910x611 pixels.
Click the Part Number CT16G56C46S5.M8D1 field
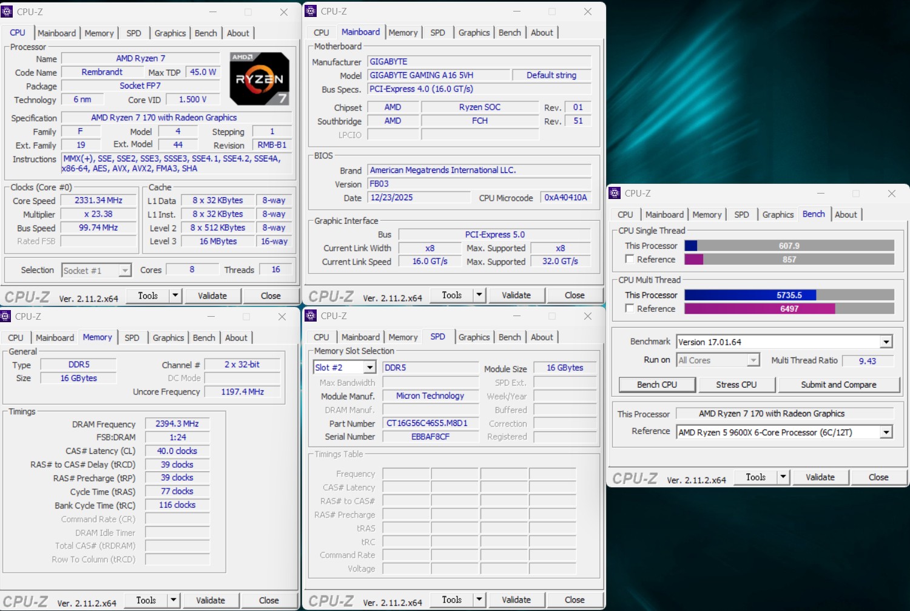(x=430, y=424)
